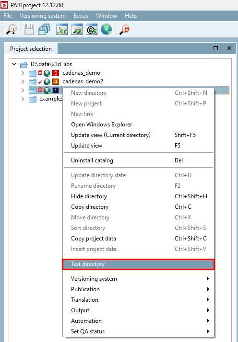Select the examples tree item
Screen dimensions: 238x342
[51, 99]
